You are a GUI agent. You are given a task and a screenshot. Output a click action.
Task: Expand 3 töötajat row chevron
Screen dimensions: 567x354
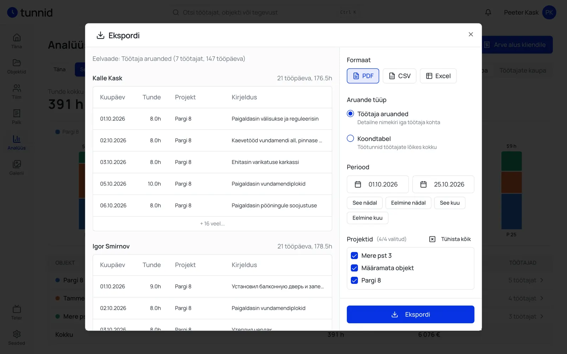[x=541, y=316]
